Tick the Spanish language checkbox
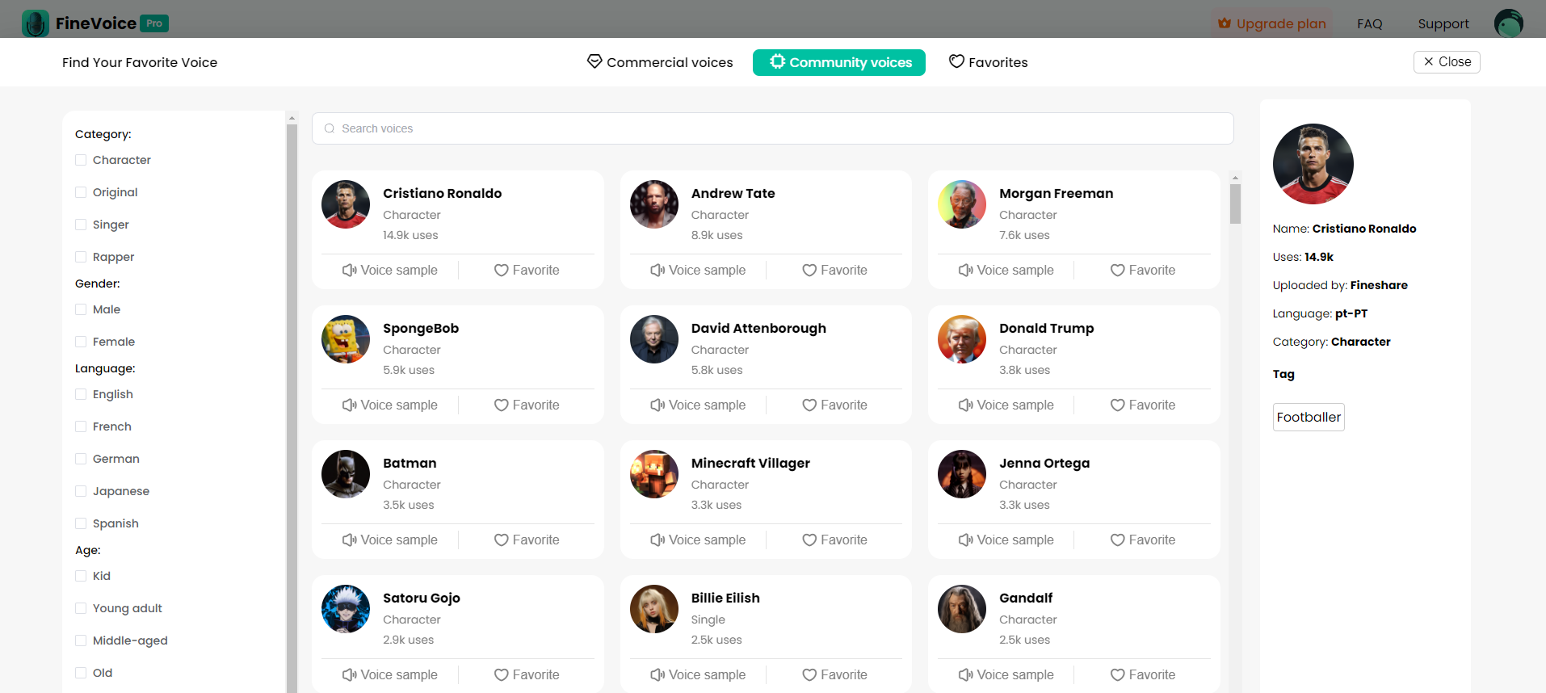1546x693 pixels. tap(81, 523)
